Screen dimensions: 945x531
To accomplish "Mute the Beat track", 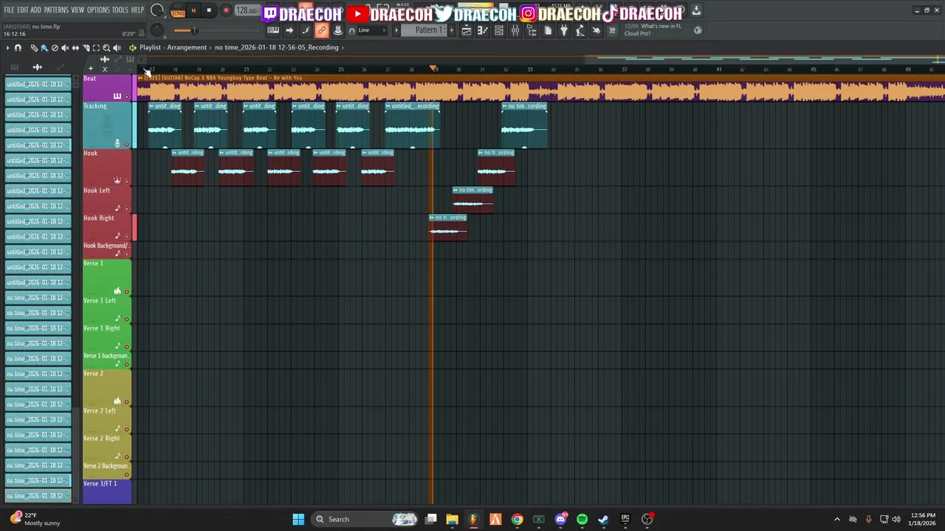I will pyautogui.click(x=126, y=97).
